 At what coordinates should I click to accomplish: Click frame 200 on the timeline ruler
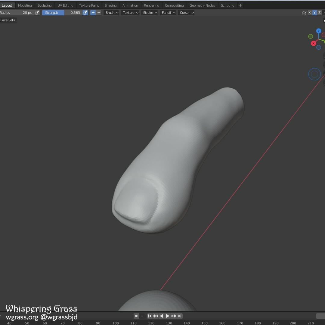tap(293, 323)
